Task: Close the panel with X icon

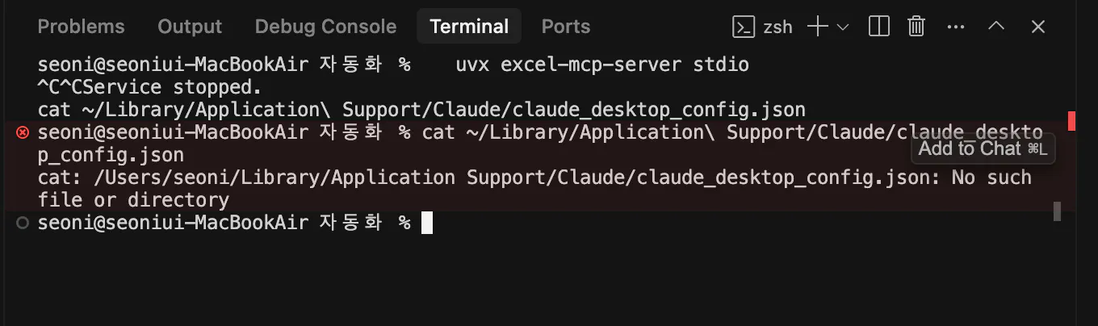Action: pyautogui.click(x=1038, y=27)
